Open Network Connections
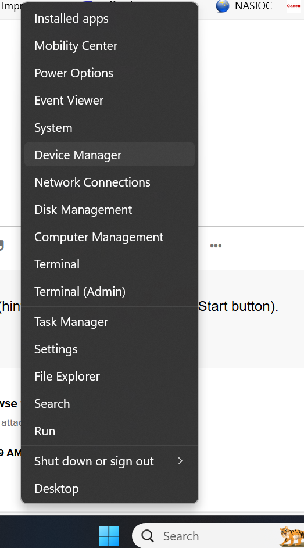Screen dimensions: 304x548 pyautogui.click(x=109, y=182)
